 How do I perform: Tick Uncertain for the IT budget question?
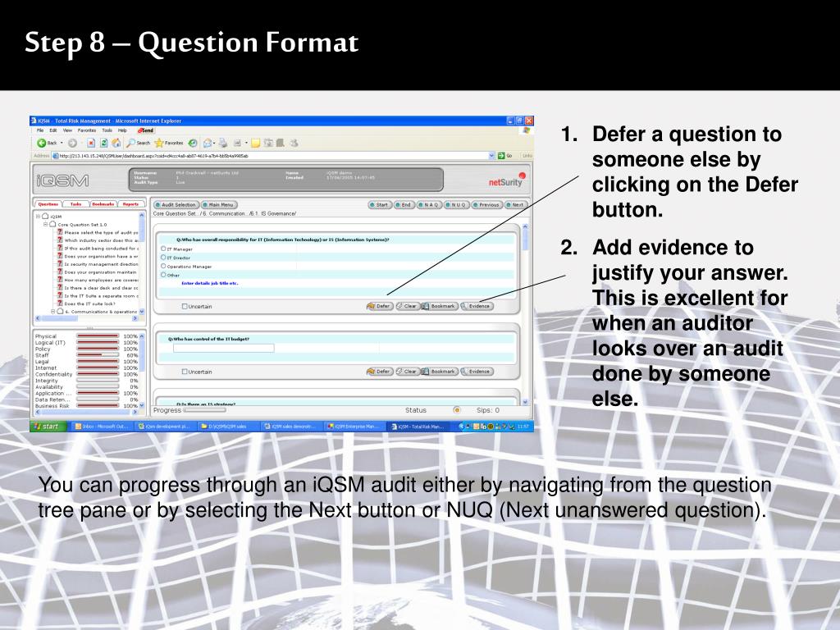point(185,372)
